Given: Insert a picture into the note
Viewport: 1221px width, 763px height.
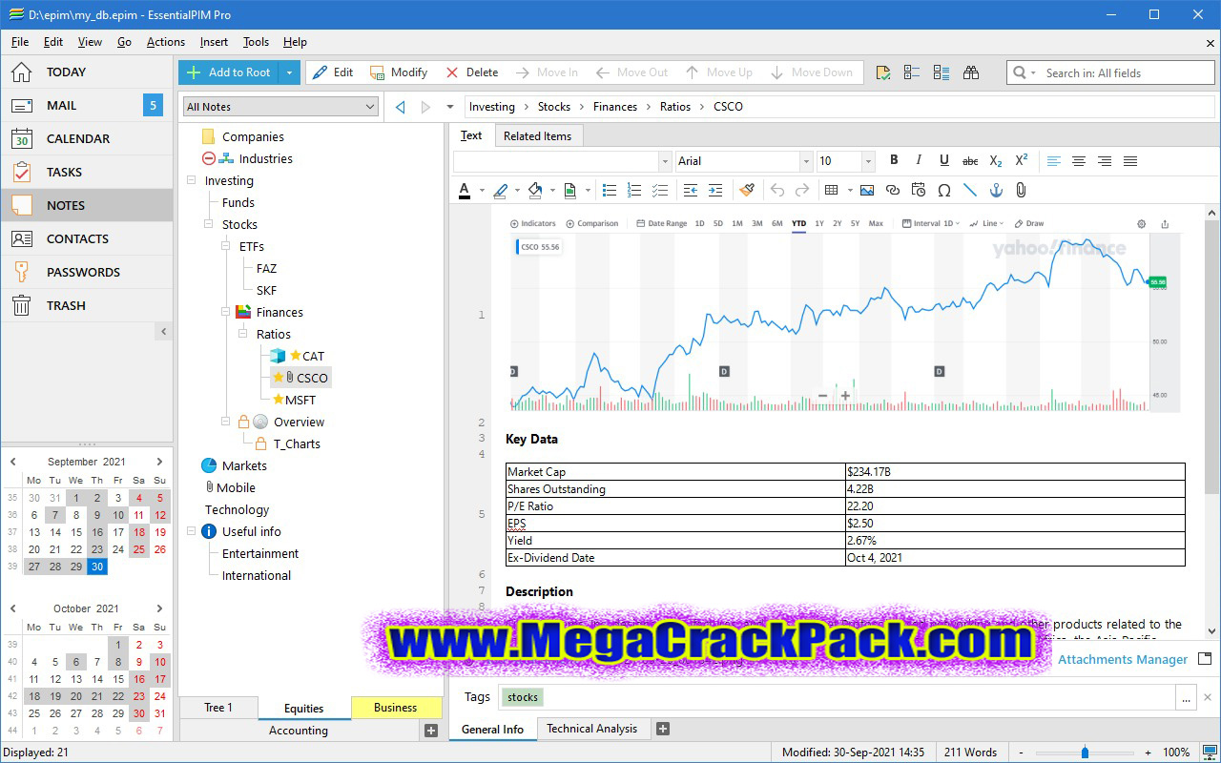Looking at the screenshot, I should point(867,190).
